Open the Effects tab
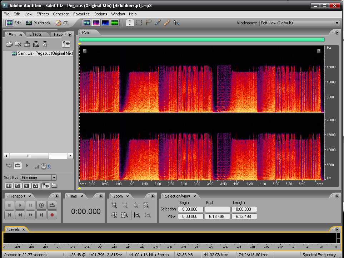 click(x=35, y=34)
